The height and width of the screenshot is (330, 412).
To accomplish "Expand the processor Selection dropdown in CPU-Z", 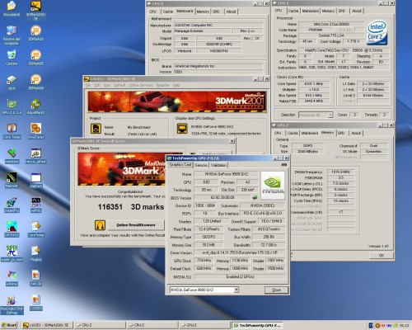I will (330, 115).
